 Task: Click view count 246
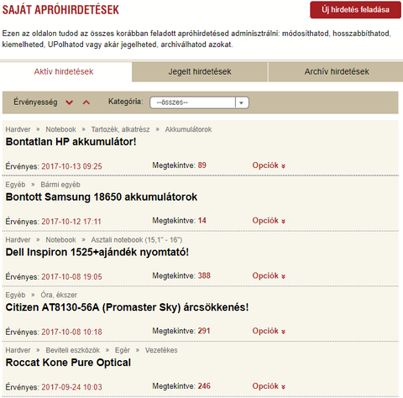pos(204,386)
